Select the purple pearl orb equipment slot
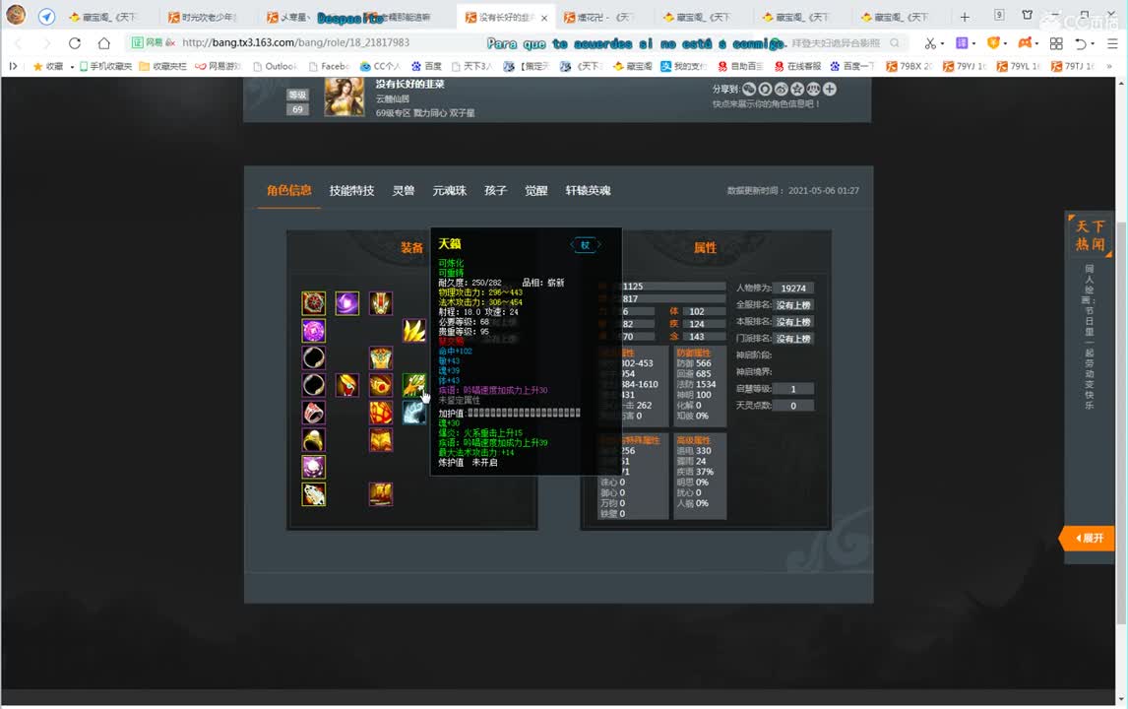1128x709 pixels. click(x=314, y=467)
